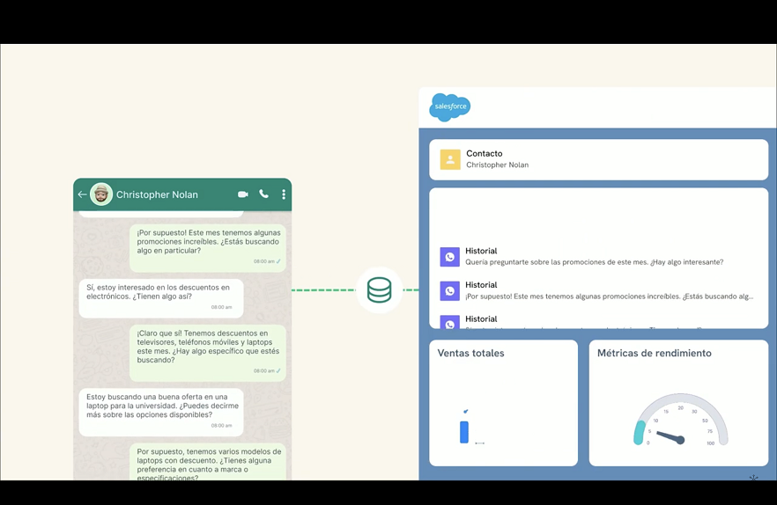The image size is (777, 505).
Task: Click the back arrow in the chat header
Action: pyautogui.click(x=82, y=194)
